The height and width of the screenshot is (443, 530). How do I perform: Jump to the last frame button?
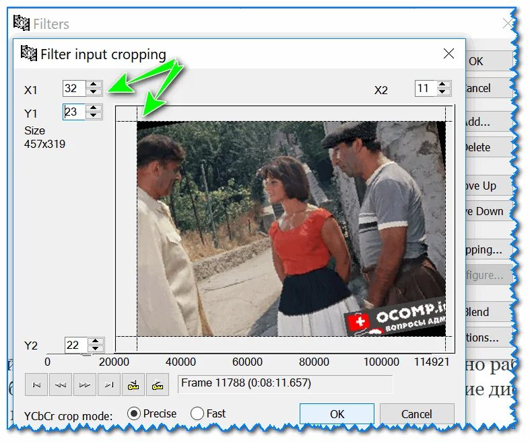[109, 385]
